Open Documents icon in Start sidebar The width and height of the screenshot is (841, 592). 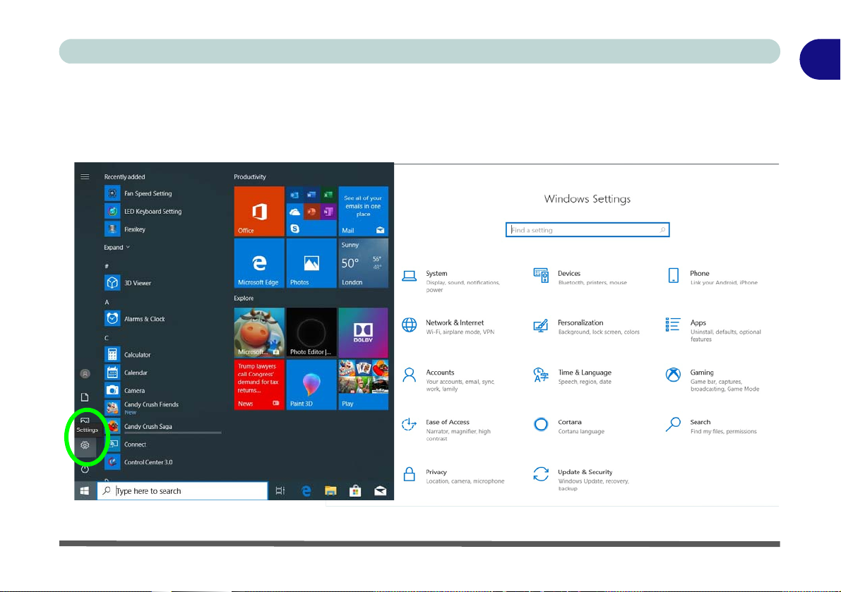point(85,397)
